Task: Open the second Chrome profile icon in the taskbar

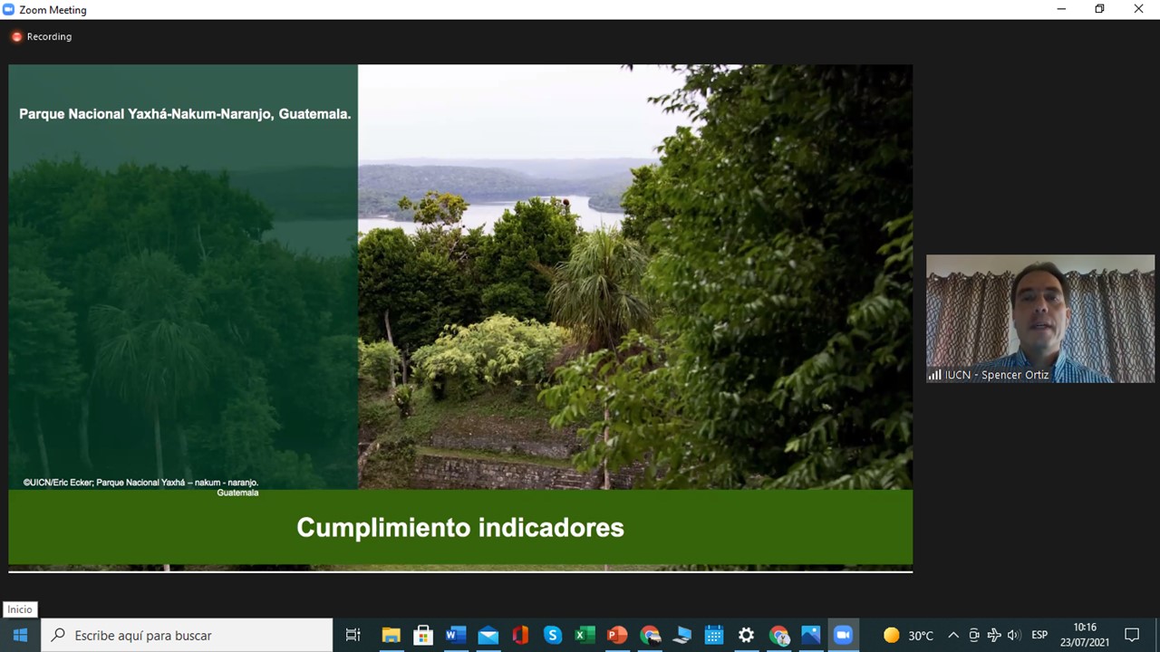Action: (779, 635)
